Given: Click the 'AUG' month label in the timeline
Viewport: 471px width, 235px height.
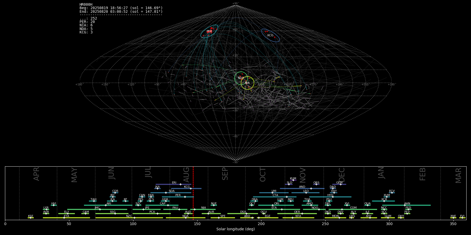Looking at the screenshot, I should [x=186, y=174].
